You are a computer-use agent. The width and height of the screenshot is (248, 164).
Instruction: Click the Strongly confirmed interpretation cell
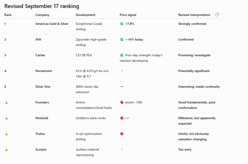click(x=192, y=24)
